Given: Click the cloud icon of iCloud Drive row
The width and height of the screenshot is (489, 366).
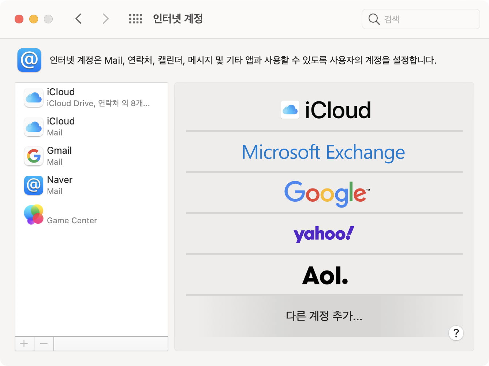Looking at the screenshot, I should coord(34,97).
